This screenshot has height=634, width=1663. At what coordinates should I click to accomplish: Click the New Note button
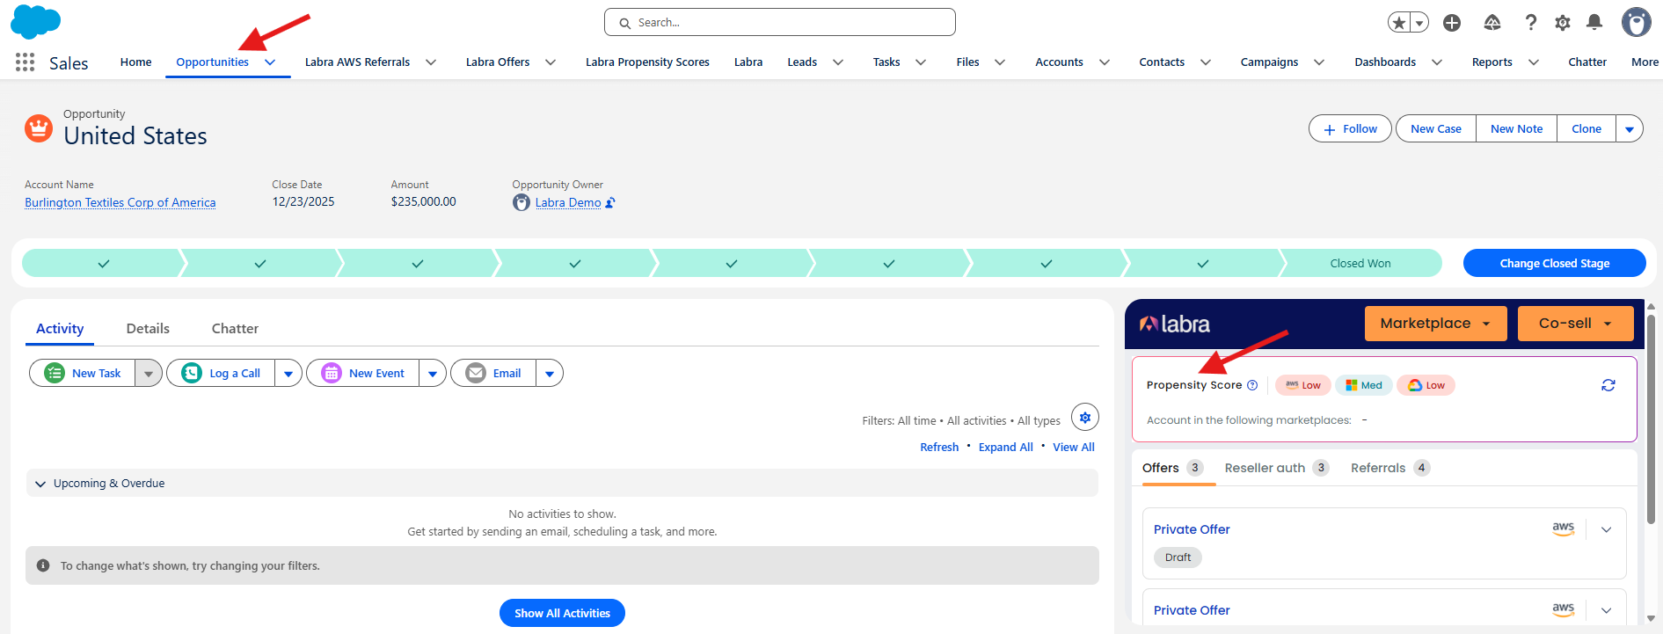1517,129
